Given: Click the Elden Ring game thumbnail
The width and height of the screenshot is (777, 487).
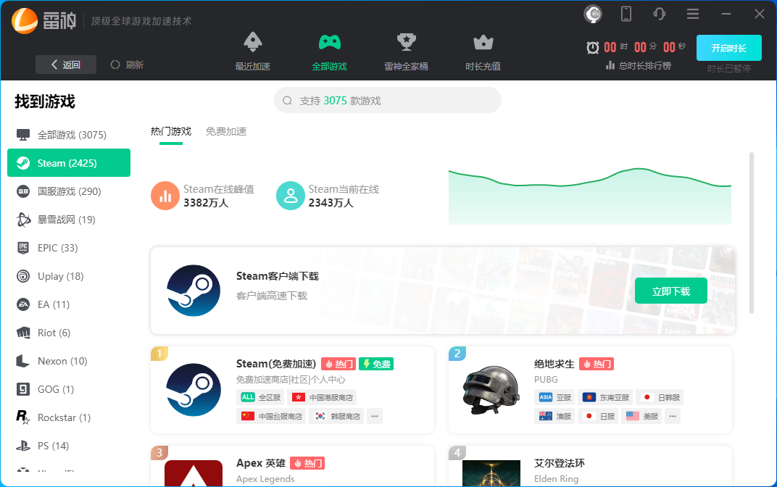Looking at the screenshot, I should (491, 473).
